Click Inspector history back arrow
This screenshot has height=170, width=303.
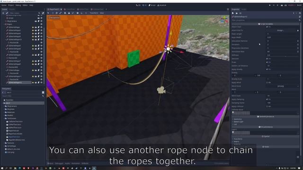click(294, 13)
